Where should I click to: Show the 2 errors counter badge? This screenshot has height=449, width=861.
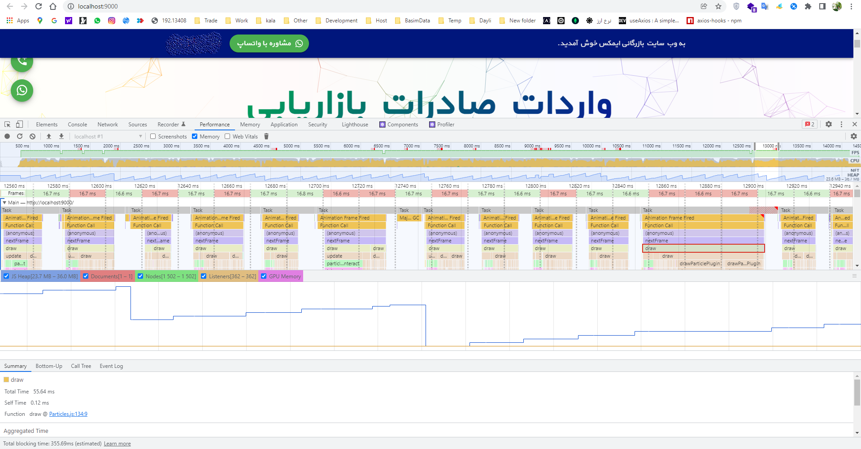(809, 124)
